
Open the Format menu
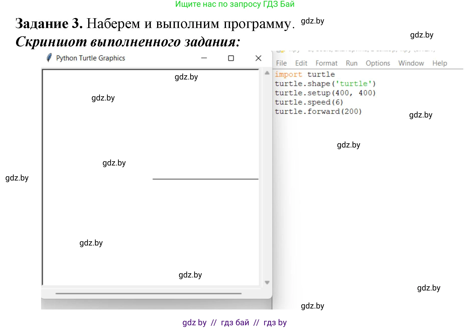[326, 63]
